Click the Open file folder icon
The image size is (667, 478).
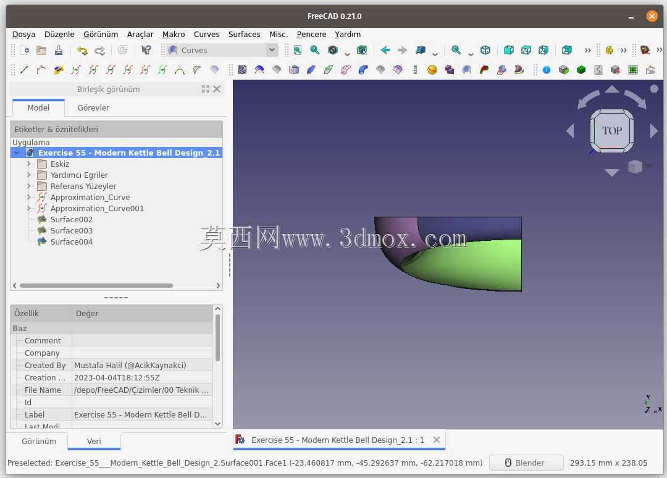41,50
